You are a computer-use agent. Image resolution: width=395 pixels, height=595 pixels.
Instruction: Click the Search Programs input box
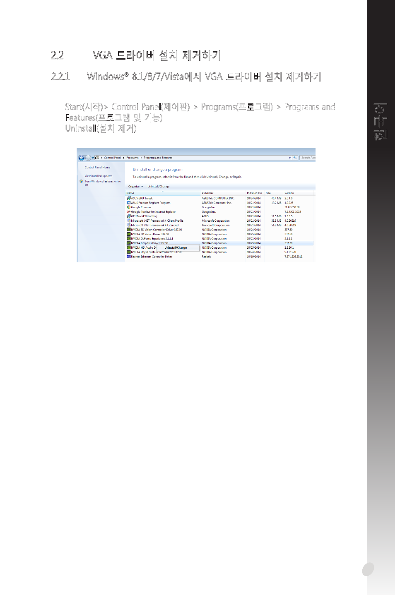pos(307,158)
